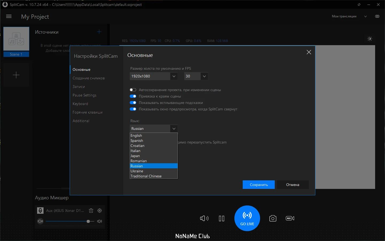Image resolution: width=385 pixels, height=241 pixels.
Task: Choose Romanian from the language list
Action: click(154, 161)
